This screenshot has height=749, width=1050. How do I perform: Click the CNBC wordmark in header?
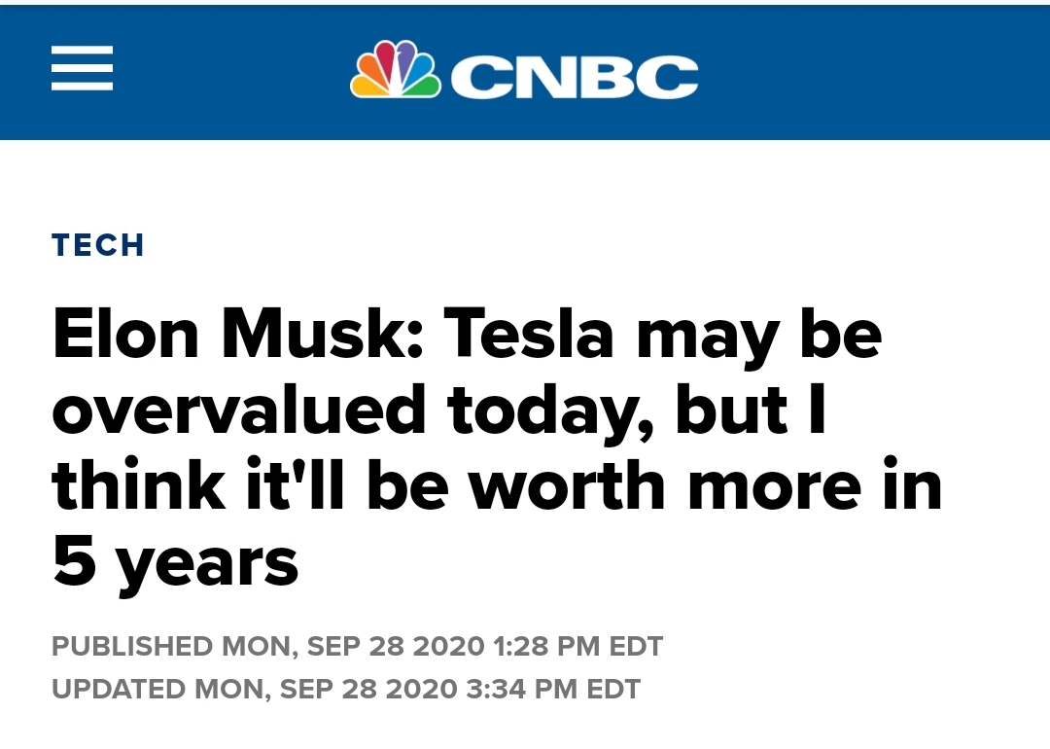[x=575, y=76]
